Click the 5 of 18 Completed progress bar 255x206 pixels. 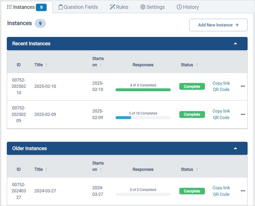click(x=143, y=117)
